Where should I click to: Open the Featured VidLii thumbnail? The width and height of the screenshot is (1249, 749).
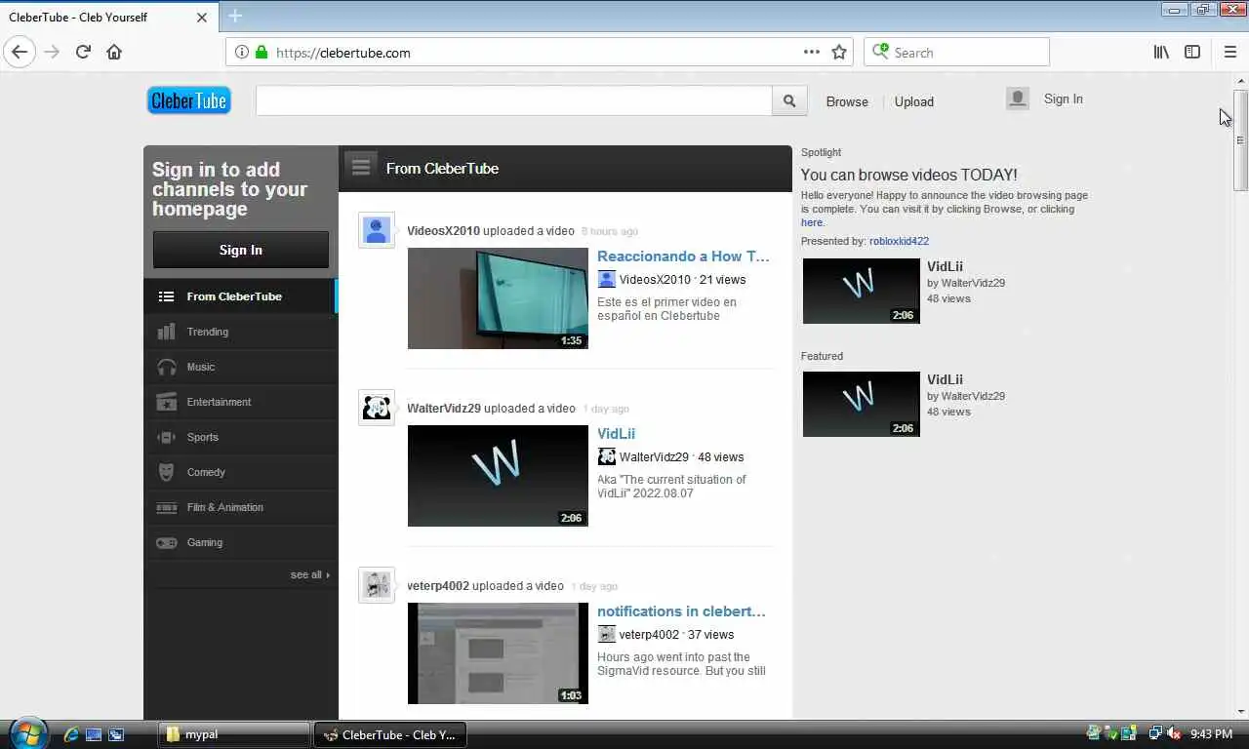tap(862, 404)
